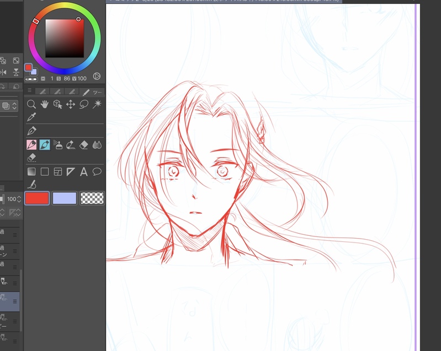
Task: Select the Frame border panel tool
Action: (57, 171)
